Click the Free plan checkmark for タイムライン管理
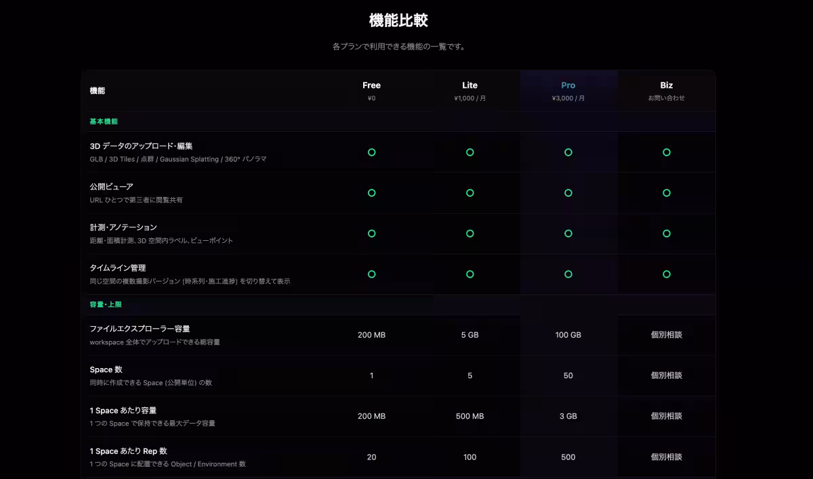The height and width of the screenshot is (479, 813). pos(371,274)
